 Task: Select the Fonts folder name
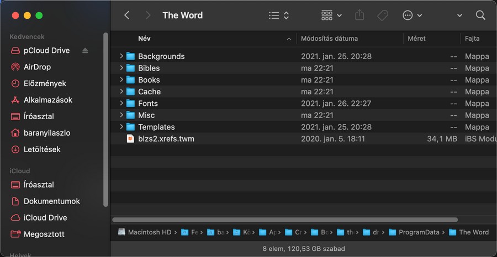pos(148,103)
